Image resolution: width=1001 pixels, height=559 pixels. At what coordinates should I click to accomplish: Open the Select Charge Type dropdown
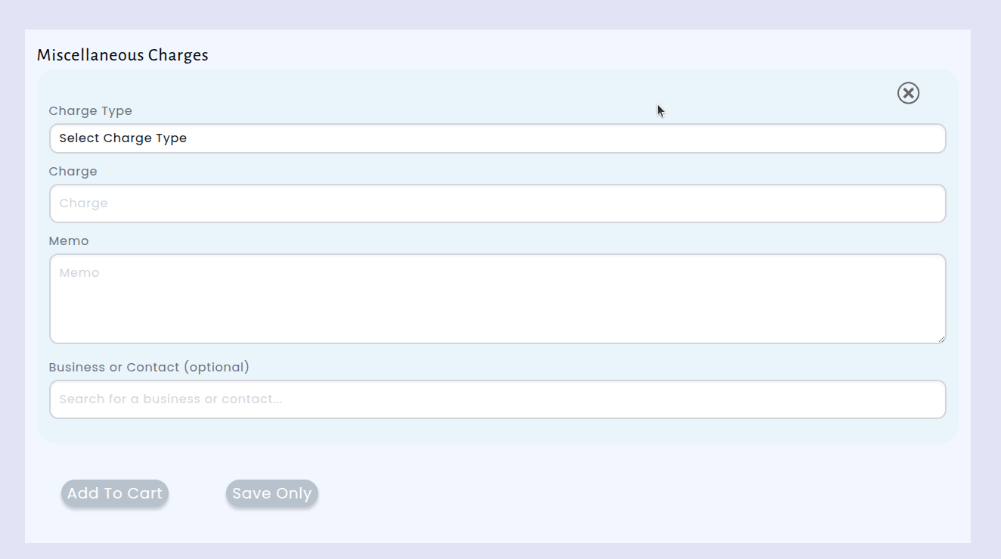(497, 138)
